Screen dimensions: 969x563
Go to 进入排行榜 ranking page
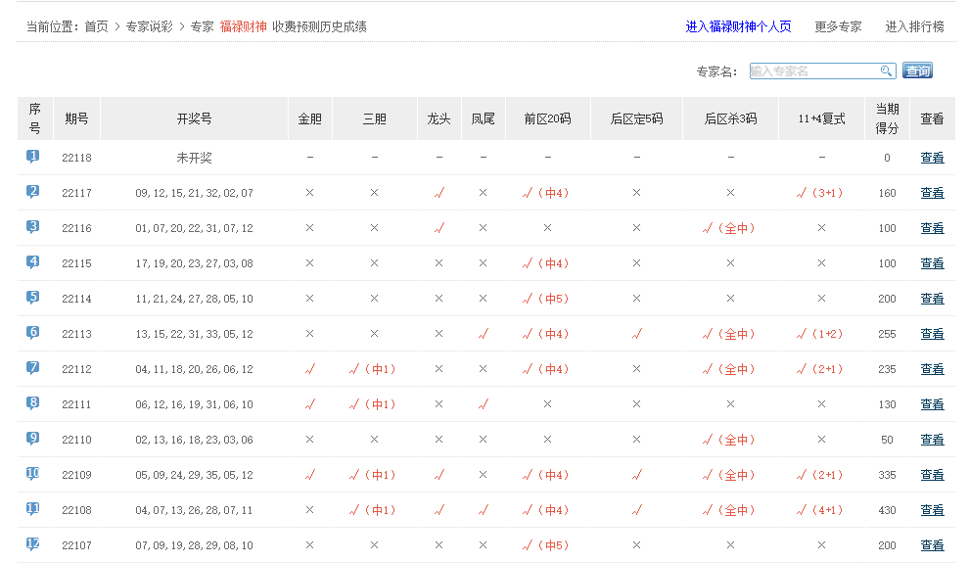914,26
